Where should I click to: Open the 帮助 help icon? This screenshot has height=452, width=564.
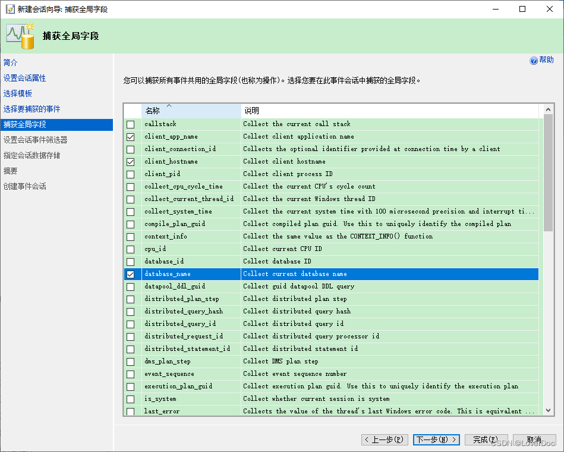point(534,61)
